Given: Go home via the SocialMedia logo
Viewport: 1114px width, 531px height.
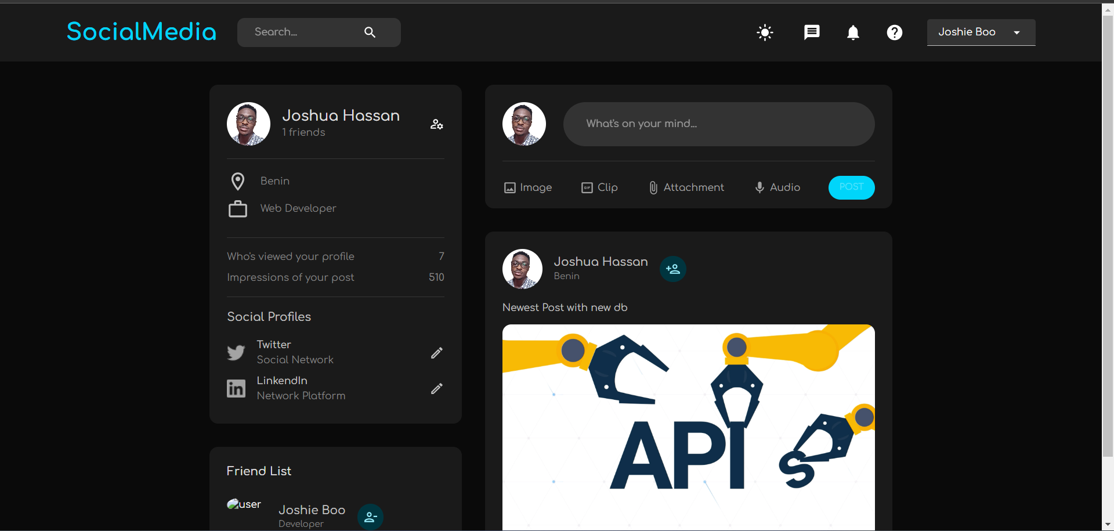Looking at the screenshot, I should (141, 32).
